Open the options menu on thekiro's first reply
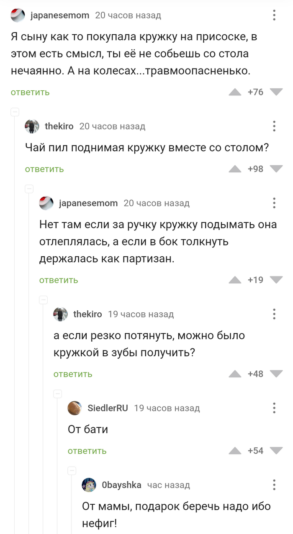The width and height of the screenshot is (293, 534). (x=274, y=126)
